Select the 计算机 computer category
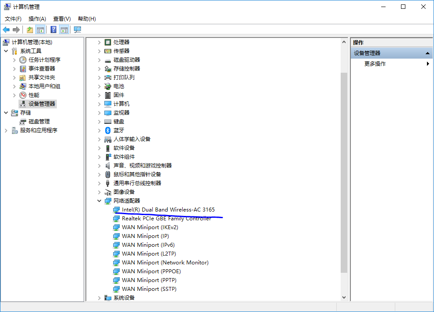Screen dimensions: 434x312 tap(121, 104)
